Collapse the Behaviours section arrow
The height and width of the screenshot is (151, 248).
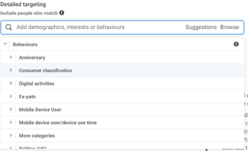[x=5, y=44]
